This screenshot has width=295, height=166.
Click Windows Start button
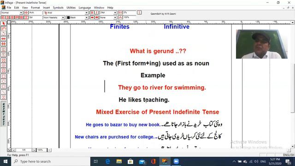tap(6, 161)
